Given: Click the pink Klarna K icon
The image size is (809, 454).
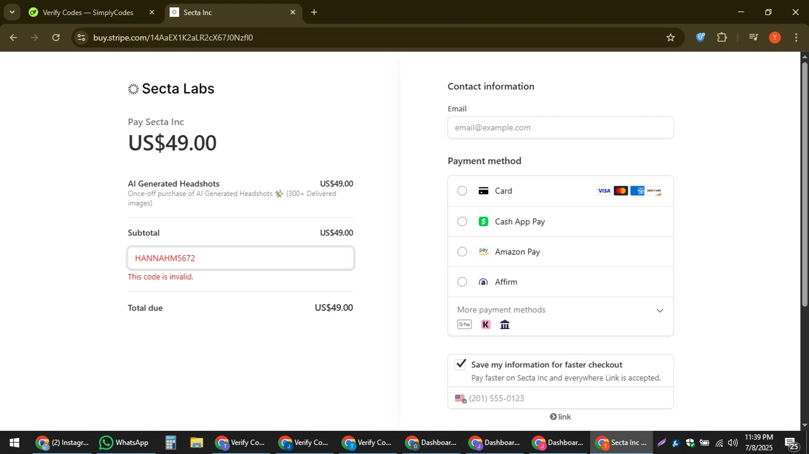Looking at the screenshot, I should click(486, 324).
